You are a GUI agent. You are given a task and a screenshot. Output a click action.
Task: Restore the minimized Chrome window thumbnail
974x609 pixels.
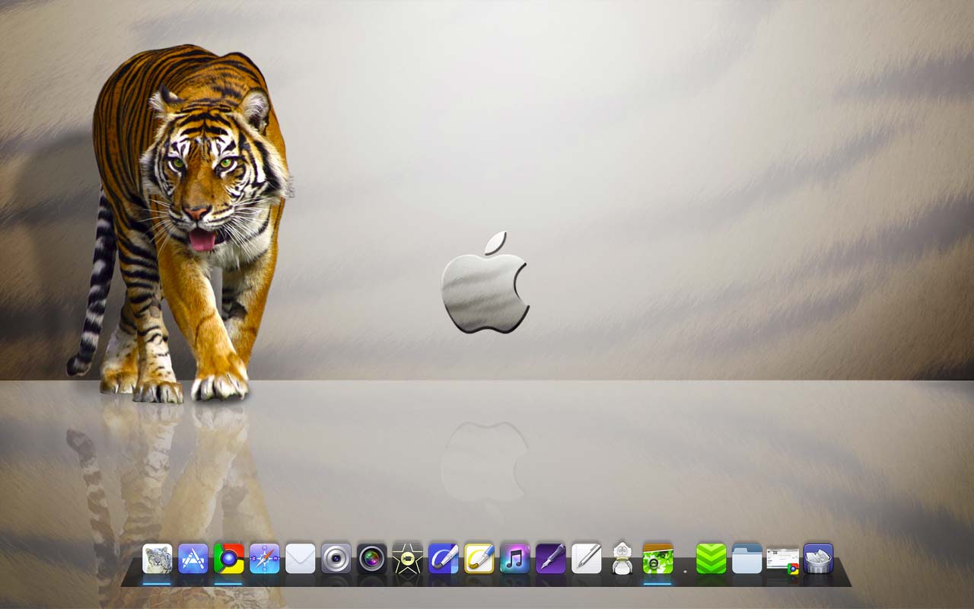(782, 560)
